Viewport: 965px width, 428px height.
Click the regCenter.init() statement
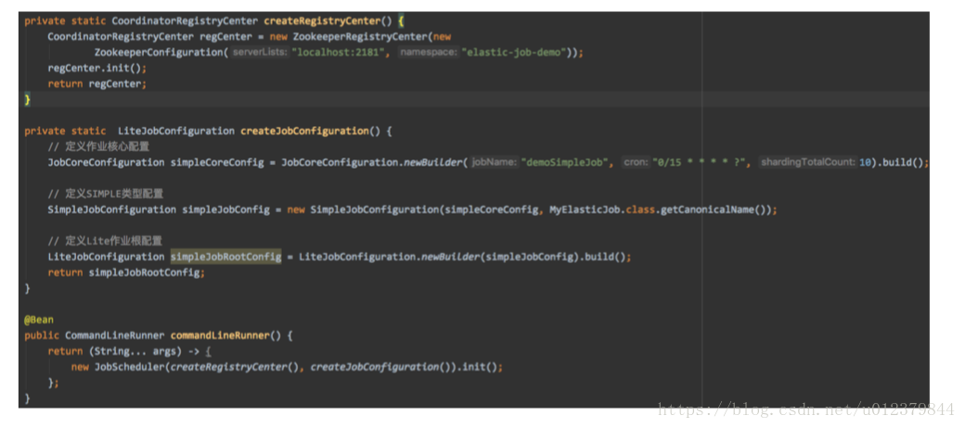click(97, 69)
